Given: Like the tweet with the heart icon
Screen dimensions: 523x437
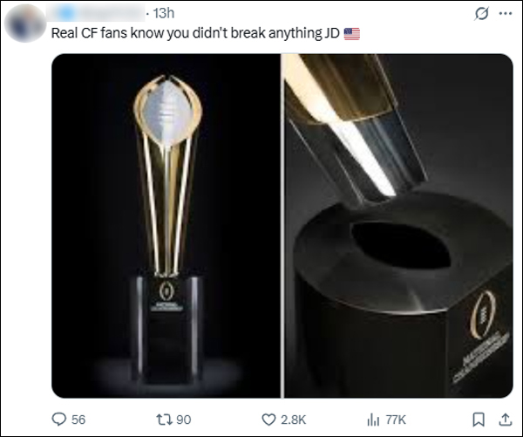Looking at the screenshot, I should pyautogui.click(x=268, y=419).
